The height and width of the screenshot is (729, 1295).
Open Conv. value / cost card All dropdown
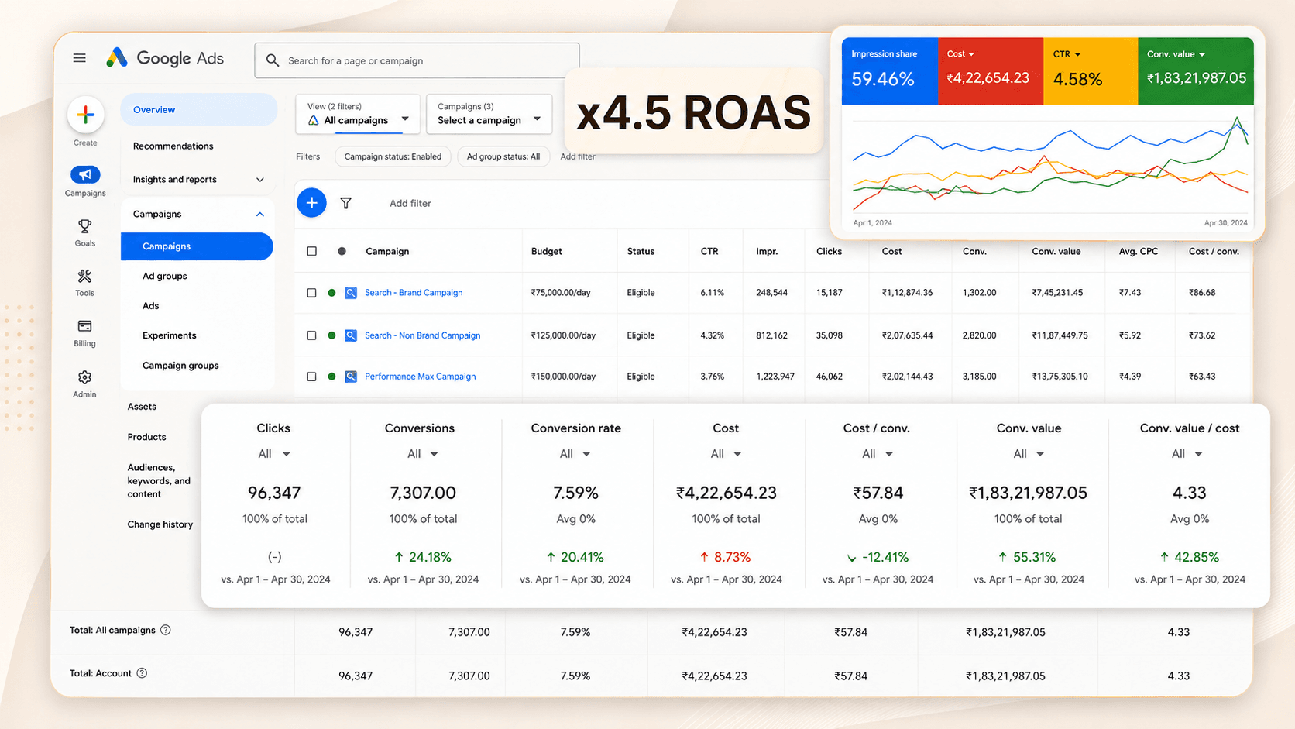1187,454
